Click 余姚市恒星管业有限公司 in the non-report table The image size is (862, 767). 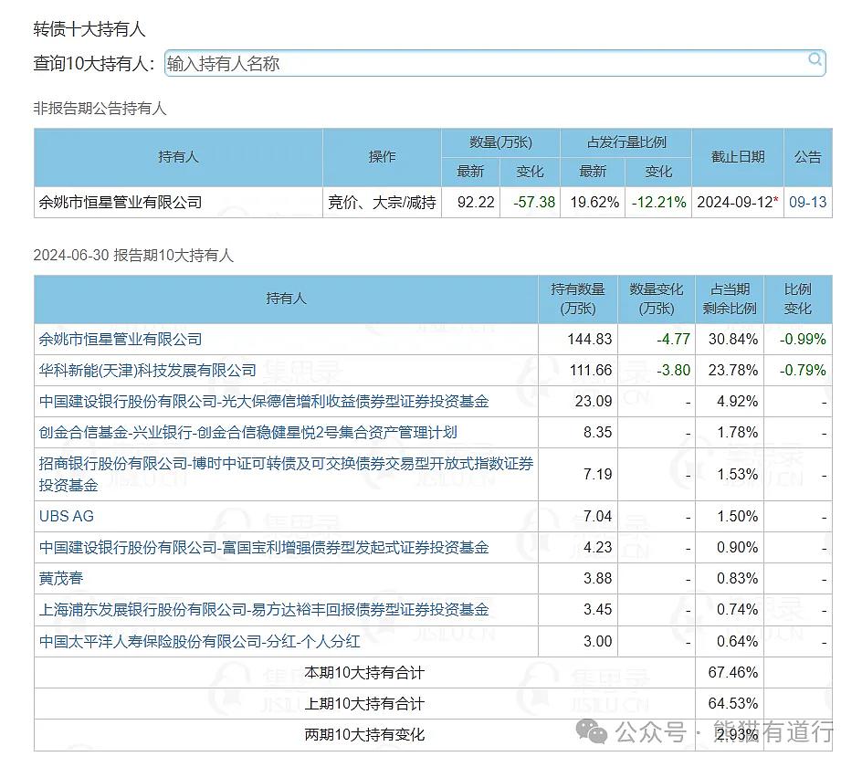[121, 202]
